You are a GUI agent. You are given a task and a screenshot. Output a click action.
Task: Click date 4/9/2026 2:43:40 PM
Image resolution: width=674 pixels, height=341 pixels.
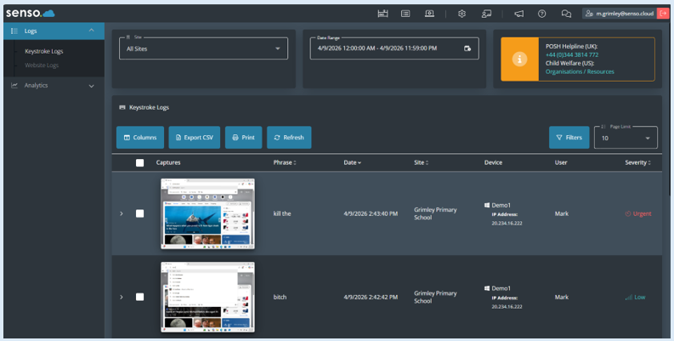click(x=371, y=213)
